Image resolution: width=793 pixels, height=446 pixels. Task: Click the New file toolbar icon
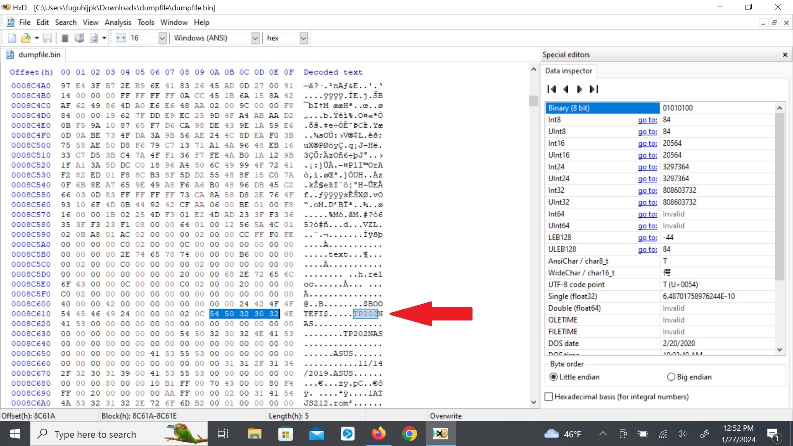coord(12,38)
